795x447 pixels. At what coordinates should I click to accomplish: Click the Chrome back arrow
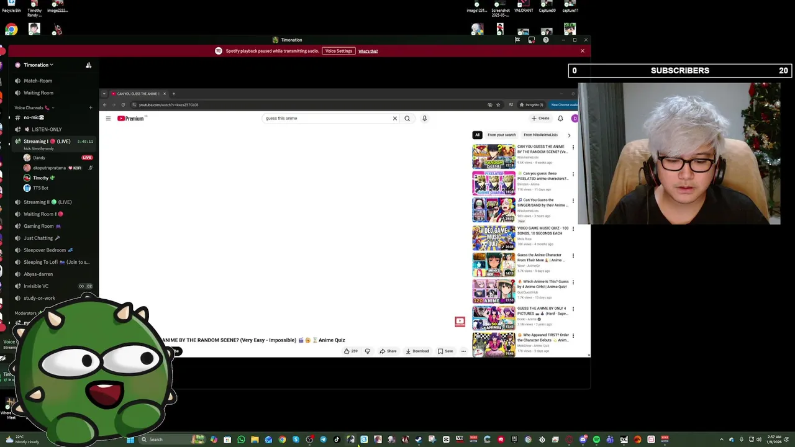pyautogui.click(x=104, y=105)
